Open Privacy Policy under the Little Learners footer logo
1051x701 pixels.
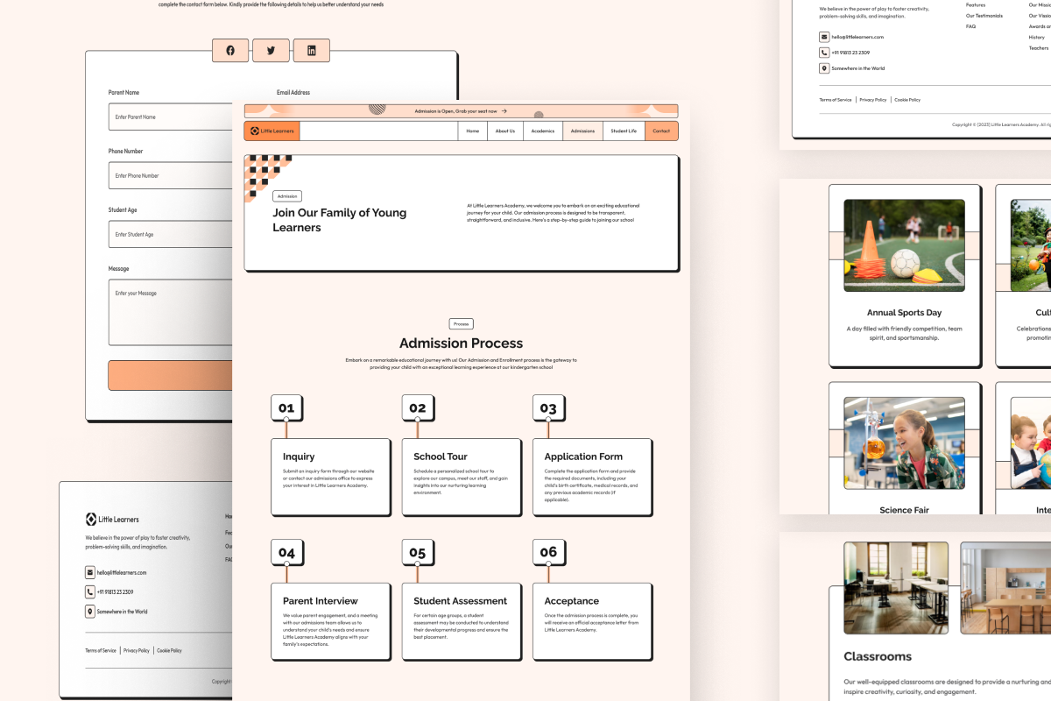tap(137, 651)
